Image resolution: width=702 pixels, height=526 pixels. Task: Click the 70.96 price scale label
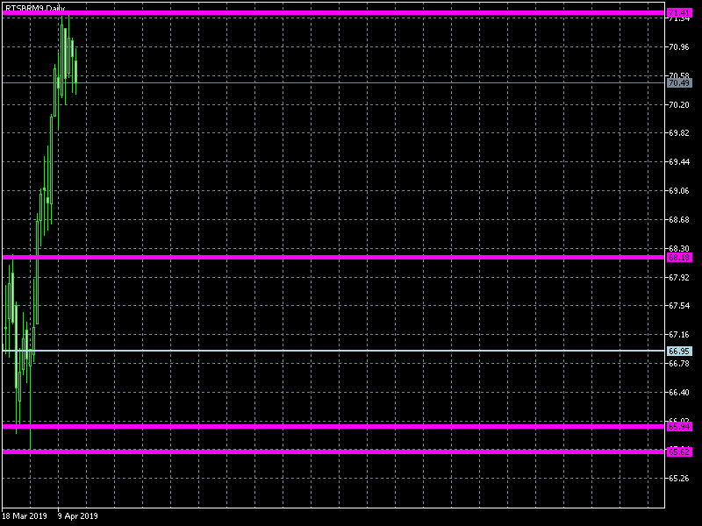pos(678,47)
